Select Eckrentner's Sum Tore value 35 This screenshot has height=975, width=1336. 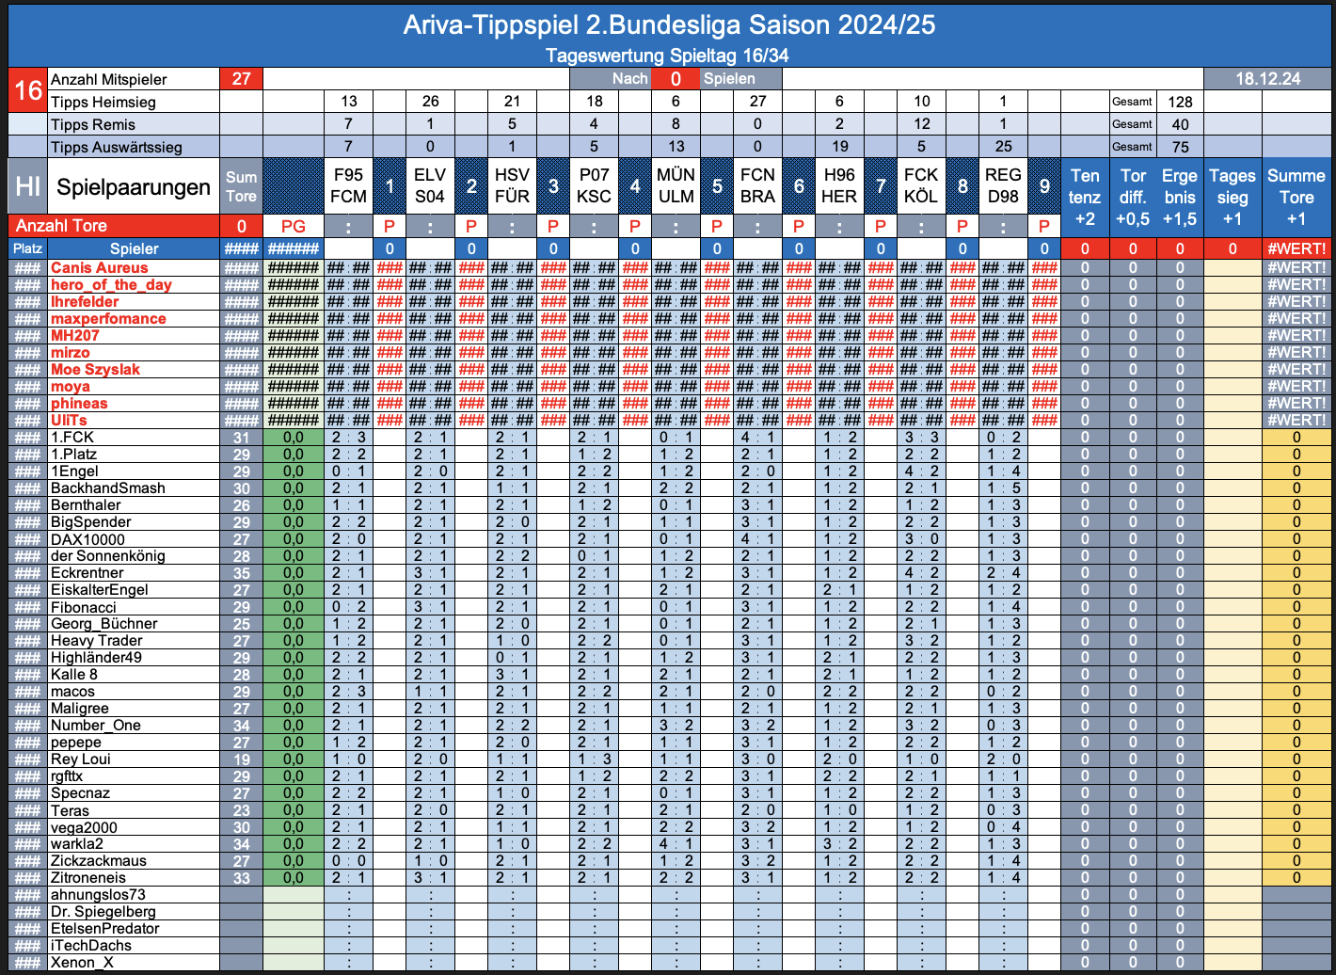241,573
